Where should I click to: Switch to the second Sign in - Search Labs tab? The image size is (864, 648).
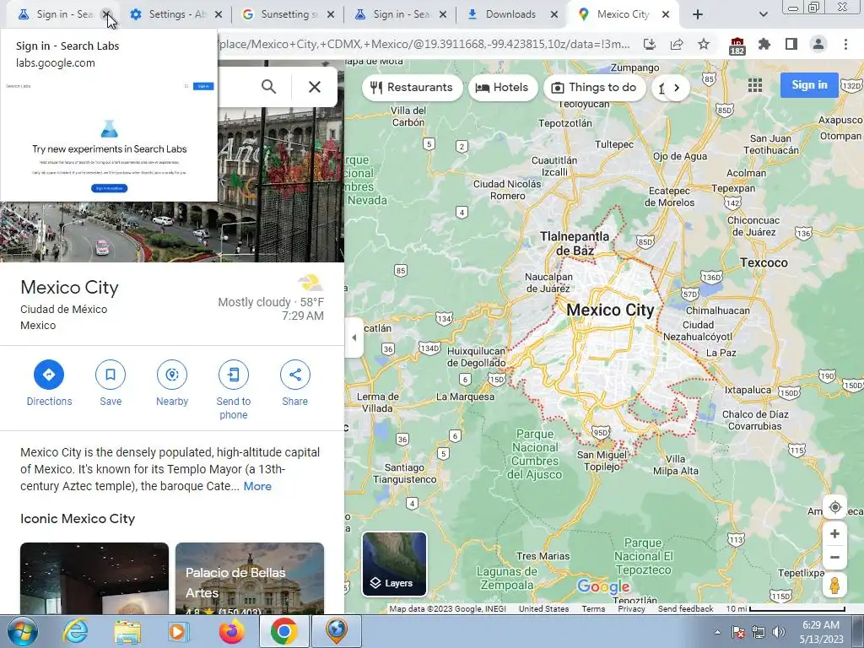coord(401,14)
